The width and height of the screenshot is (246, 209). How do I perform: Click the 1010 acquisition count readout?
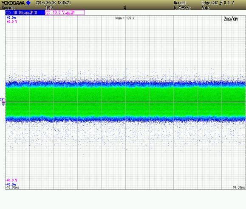49,8
